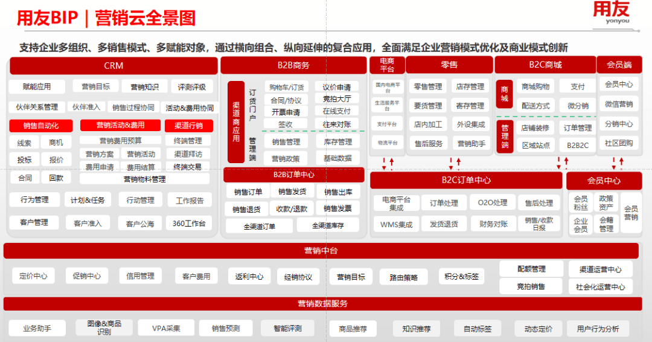Open the 营销中台 red banner
The image size is (652, 342).
(321, 251)
